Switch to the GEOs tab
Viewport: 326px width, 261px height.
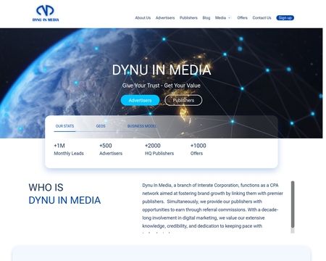(x=101, y=126)
